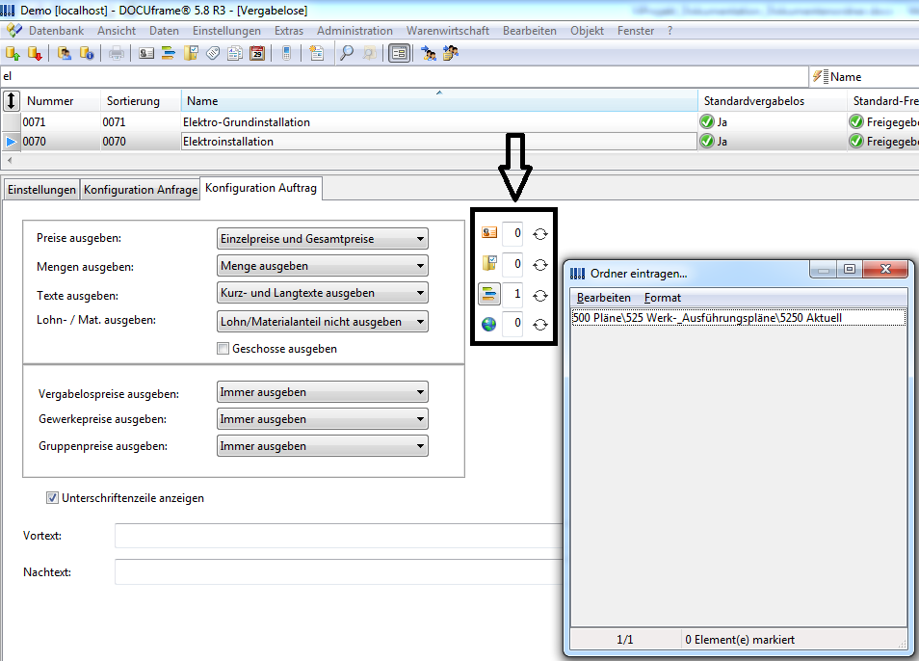
Task: Open Mengen ausgeben dropdown
Action: 323,265
